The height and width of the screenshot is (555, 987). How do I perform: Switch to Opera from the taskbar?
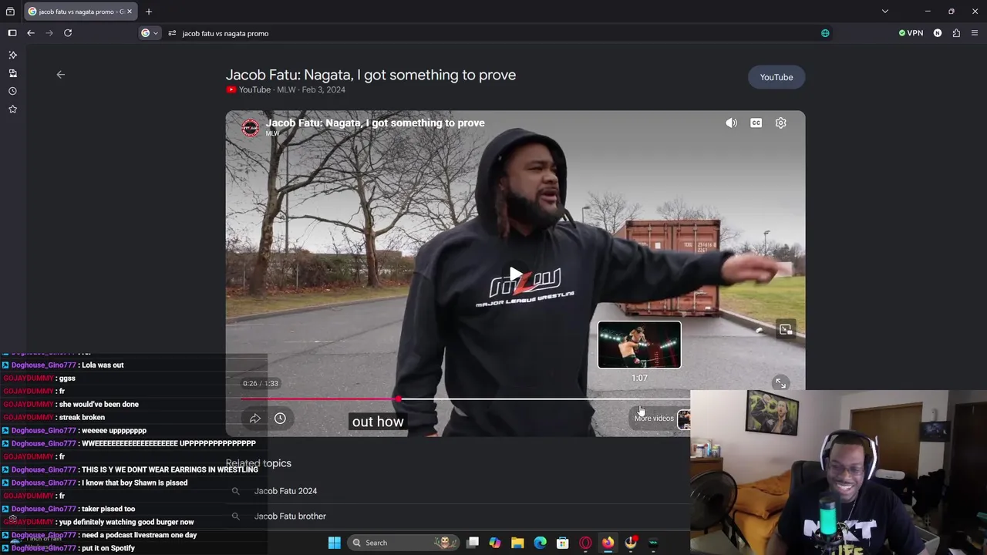coord(585,543)
